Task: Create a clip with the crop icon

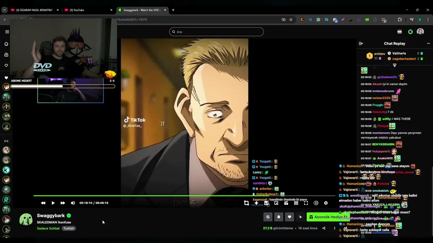Action: tap(246, 203)
